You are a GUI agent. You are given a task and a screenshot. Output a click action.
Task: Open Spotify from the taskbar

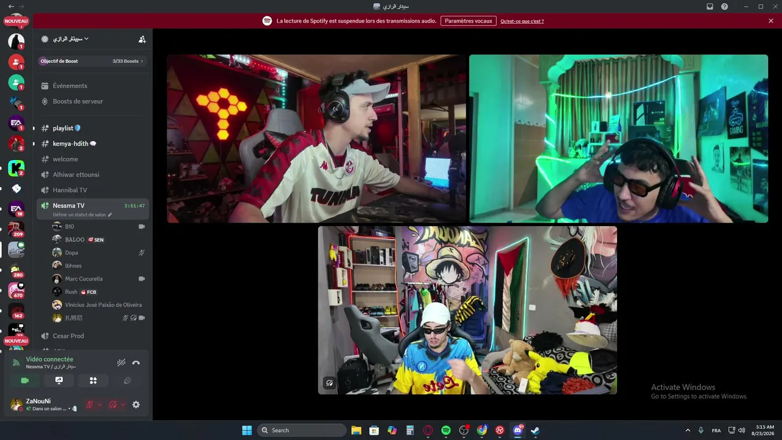point(446,430)
